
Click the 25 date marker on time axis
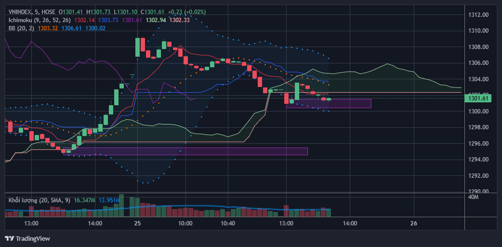(137, 223)
